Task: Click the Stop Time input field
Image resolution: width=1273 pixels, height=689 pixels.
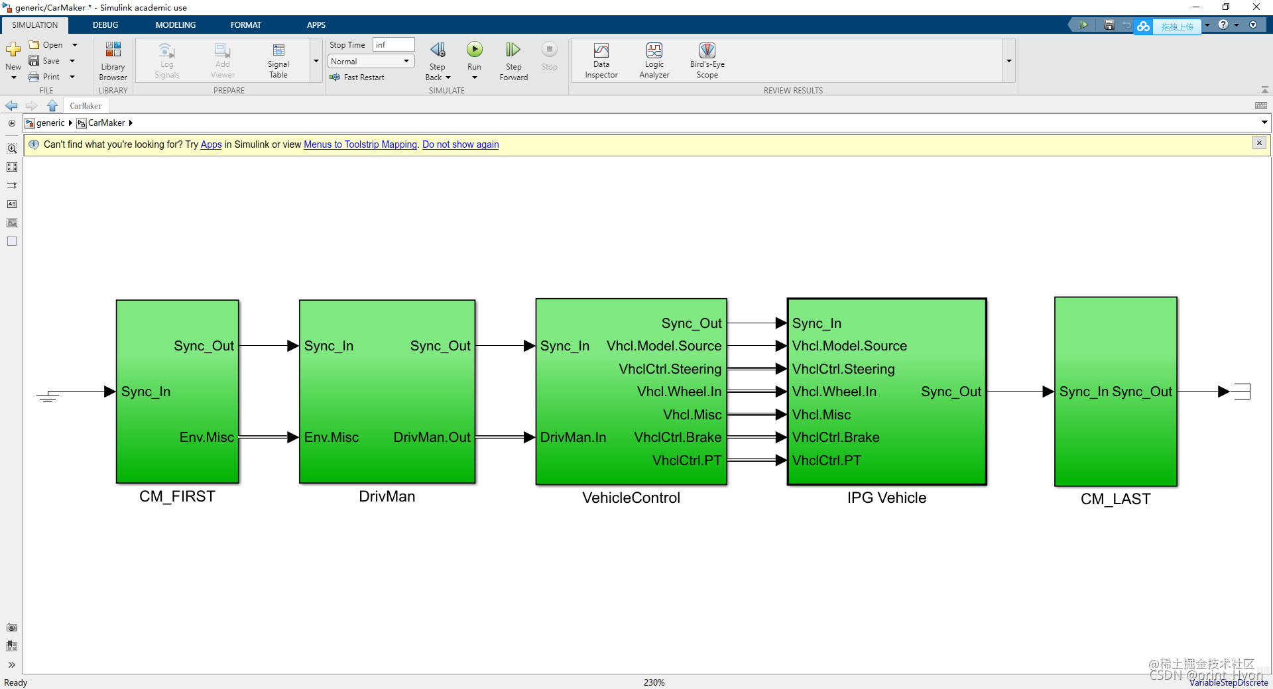Action: point(394,45)
